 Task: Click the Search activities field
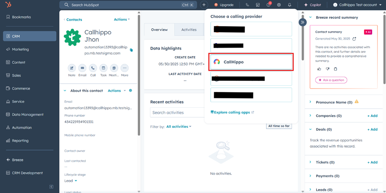[x=177, y=112]
